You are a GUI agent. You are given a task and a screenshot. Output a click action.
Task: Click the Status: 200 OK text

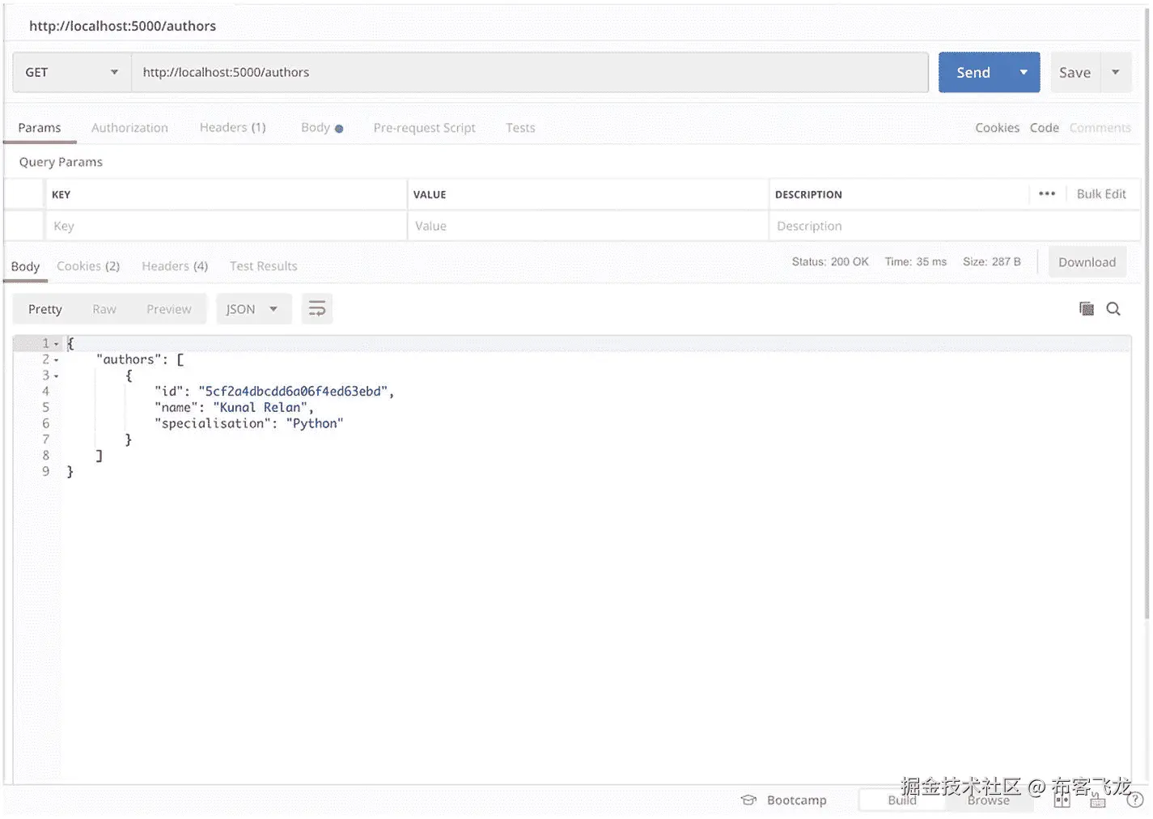[x=830, y=261]
